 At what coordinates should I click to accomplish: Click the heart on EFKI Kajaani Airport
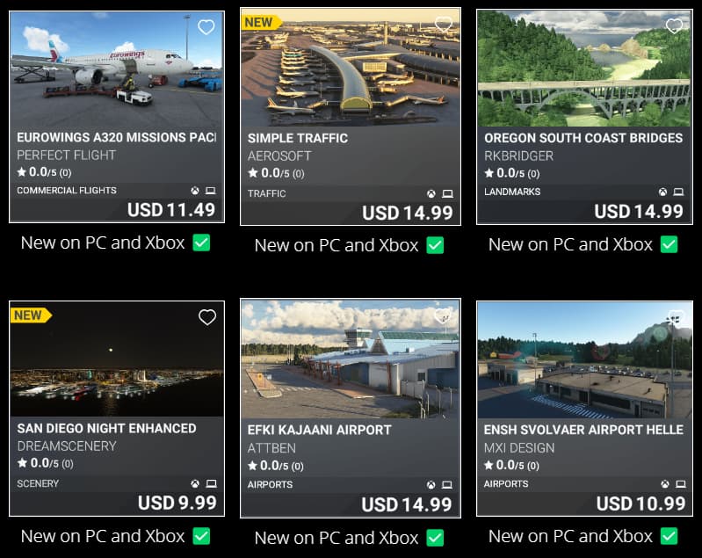coord(443,316)
